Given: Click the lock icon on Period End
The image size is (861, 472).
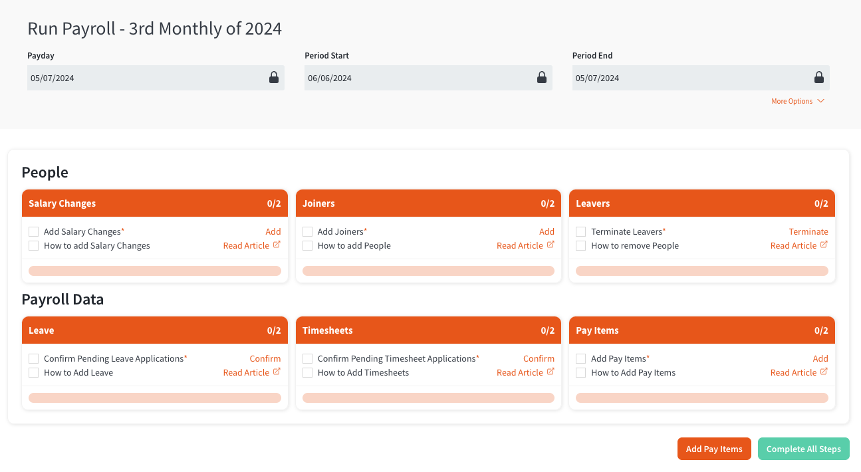Looking at the screenshot, I should (x=819, y=76).
